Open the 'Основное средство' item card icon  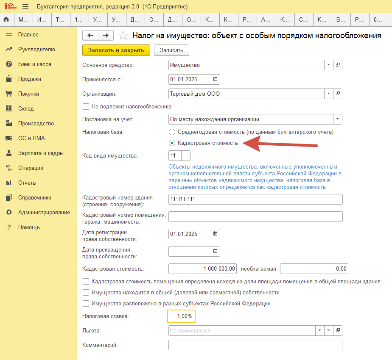click(338, 65)
